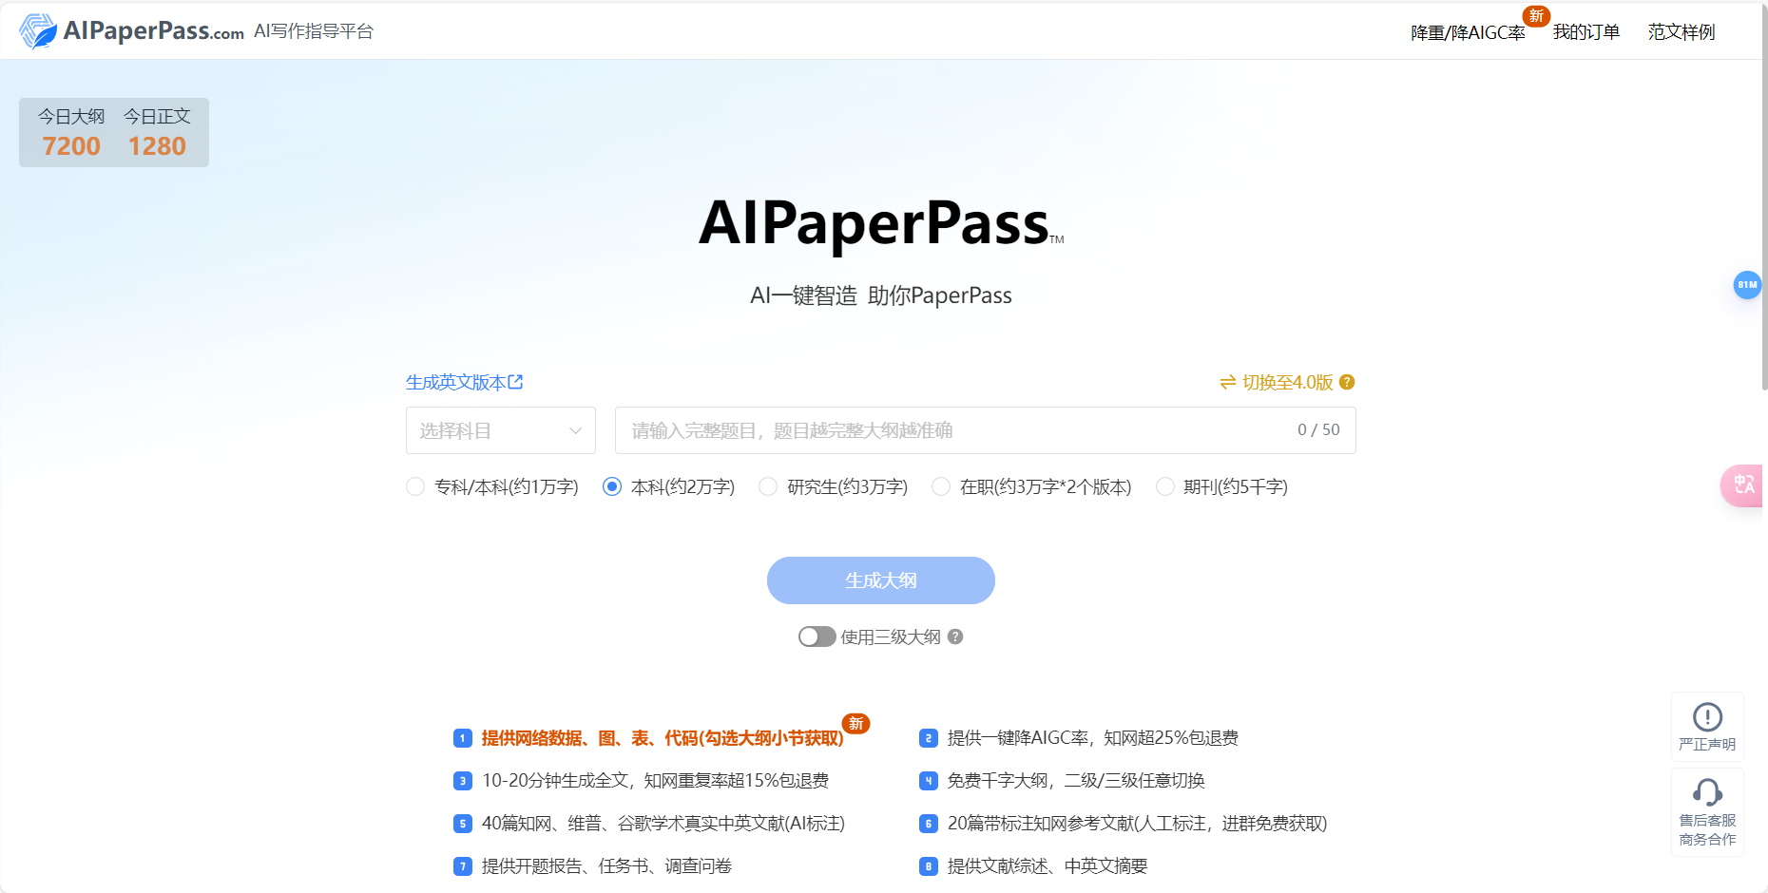Viewport: 1768px width, 893px height.
Task: Click the 生成大纲 button
Action: pyautogui.click(x=880, y=579)
